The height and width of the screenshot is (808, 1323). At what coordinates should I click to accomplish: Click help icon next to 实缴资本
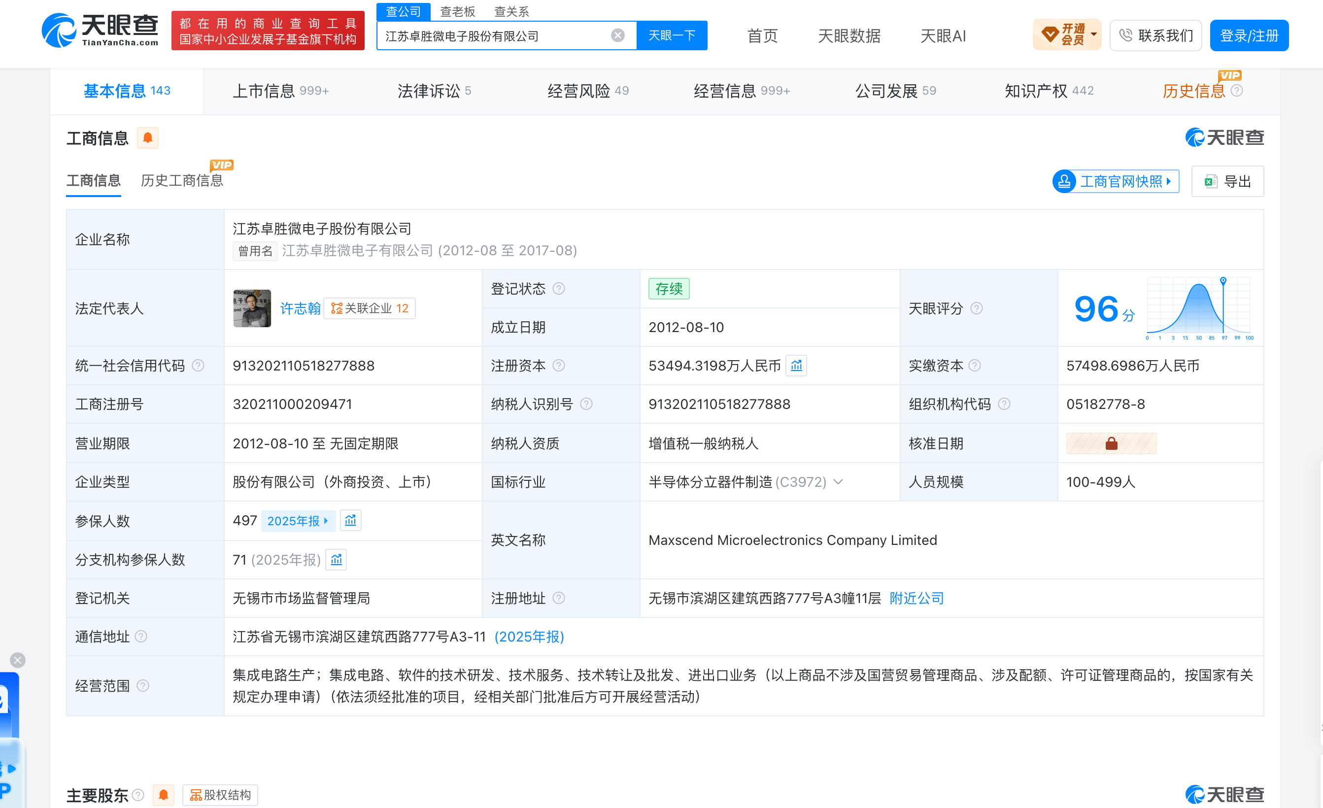pyautogui.click(x=975, y=366)
